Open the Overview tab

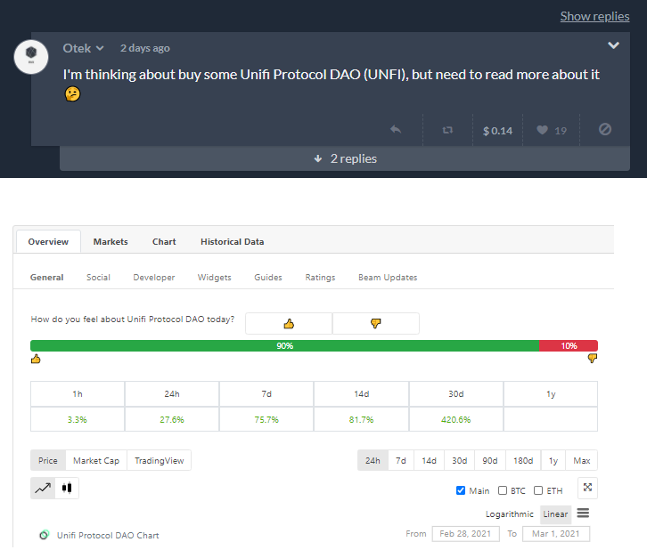click(48, 242)
